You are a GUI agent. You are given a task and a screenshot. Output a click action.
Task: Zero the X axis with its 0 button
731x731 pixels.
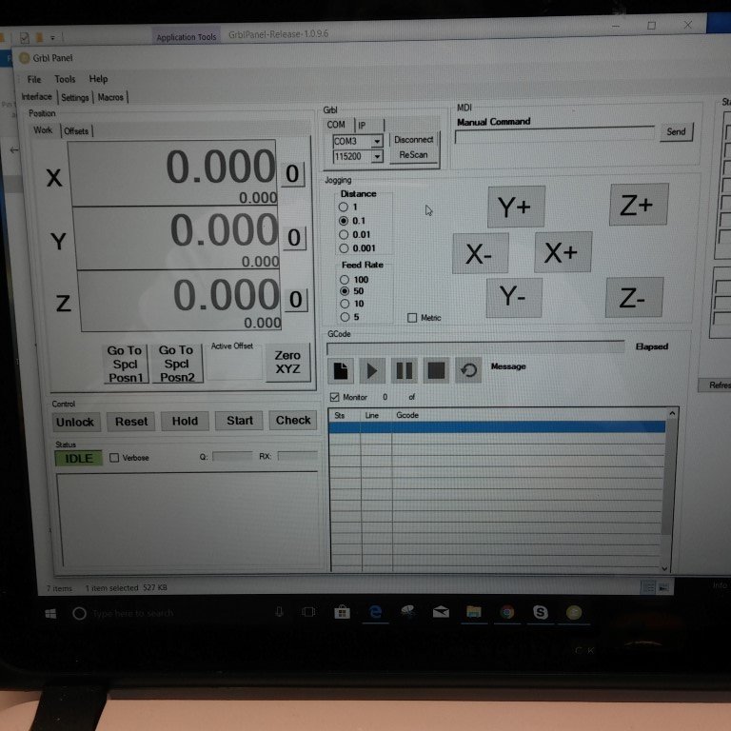tap(292, 174)
